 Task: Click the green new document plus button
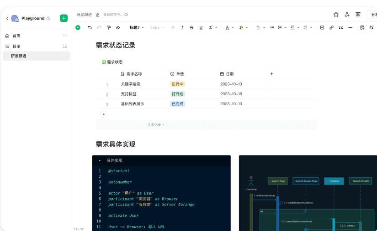click(64, 18)
